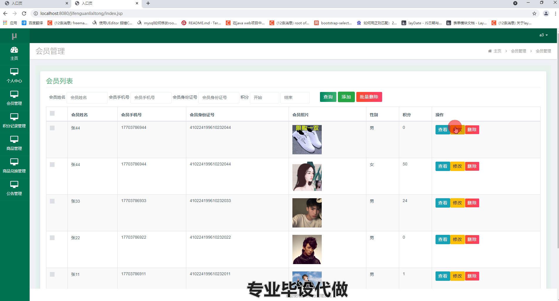
Task: Click the browser forward arrow
Action: [15, 13]
